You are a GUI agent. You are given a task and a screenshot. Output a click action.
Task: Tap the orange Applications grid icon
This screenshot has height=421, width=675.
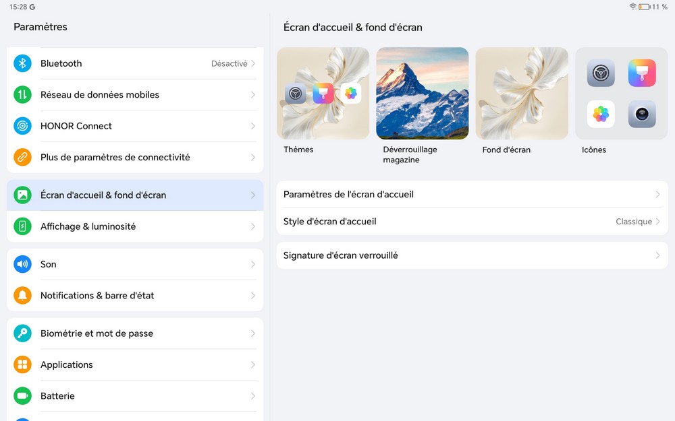[x=22, y=365]
